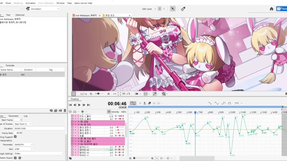Toggle the display switch dropdown under canvas
The image size is (287, 161).
coord(138,94)
